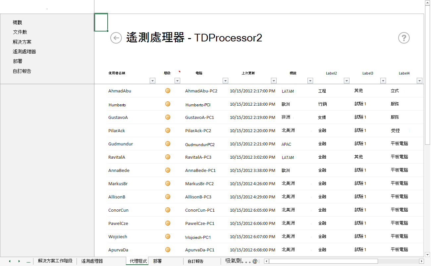This screenshot has height=266, width=431.
Task: Click the 層級 column header label
Action: pyautogui.click(x=167, y=73)
